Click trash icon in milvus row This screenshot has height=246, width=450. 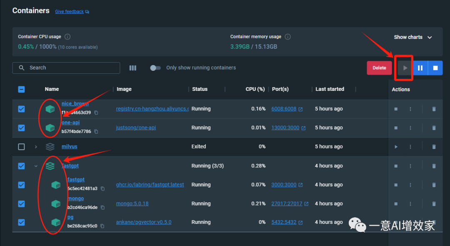coord(434,147)
